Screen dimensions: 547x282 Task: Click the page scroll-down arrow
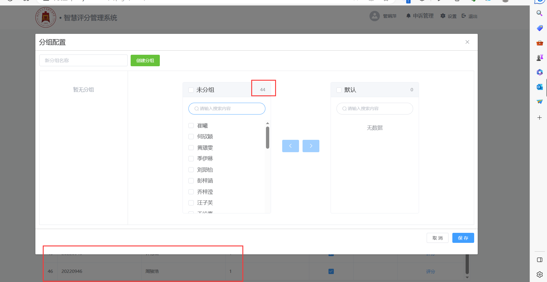467,277
